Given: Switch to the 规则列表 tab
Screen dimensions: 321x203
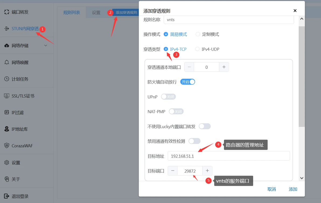Looking at the screenshot, I should (x=72, y=12).
